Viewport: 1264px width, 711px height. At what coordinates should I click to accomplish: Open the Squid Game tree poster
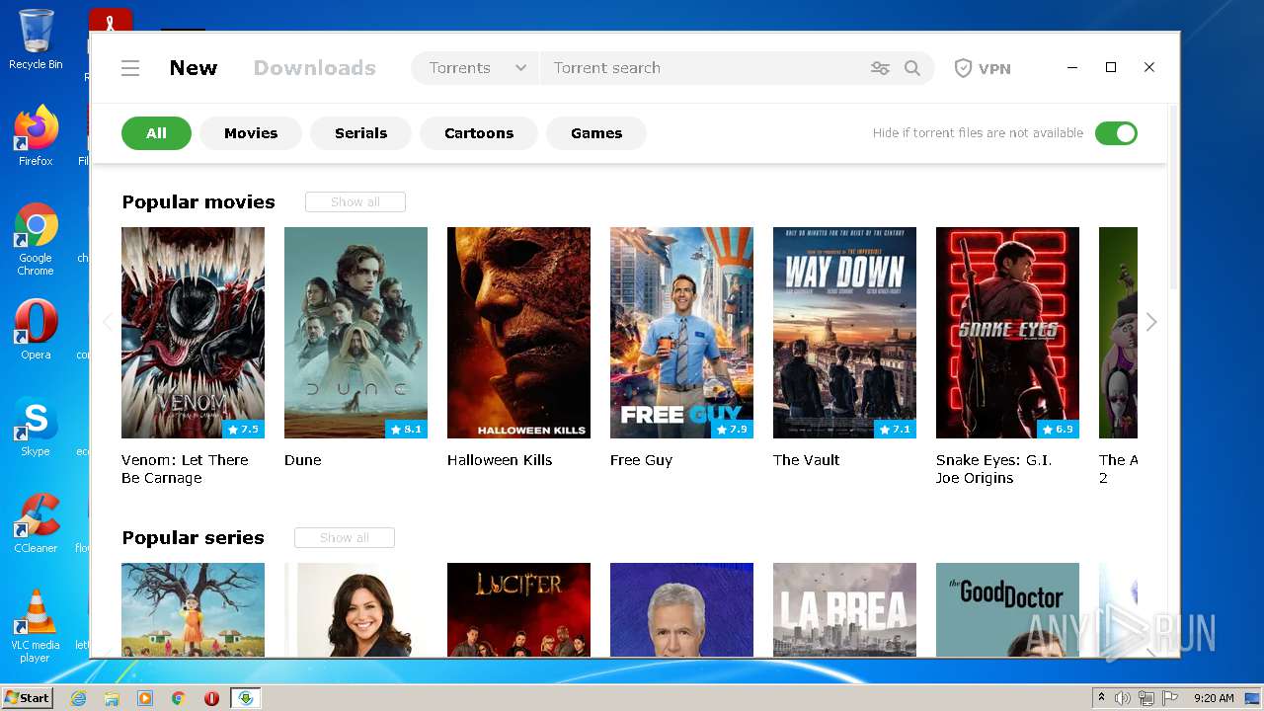pyautogui.click(x=193, y=609)
